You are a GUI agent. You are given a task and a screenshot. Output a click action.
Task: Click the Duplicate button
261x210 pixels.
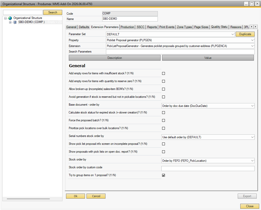click(245, 34)
